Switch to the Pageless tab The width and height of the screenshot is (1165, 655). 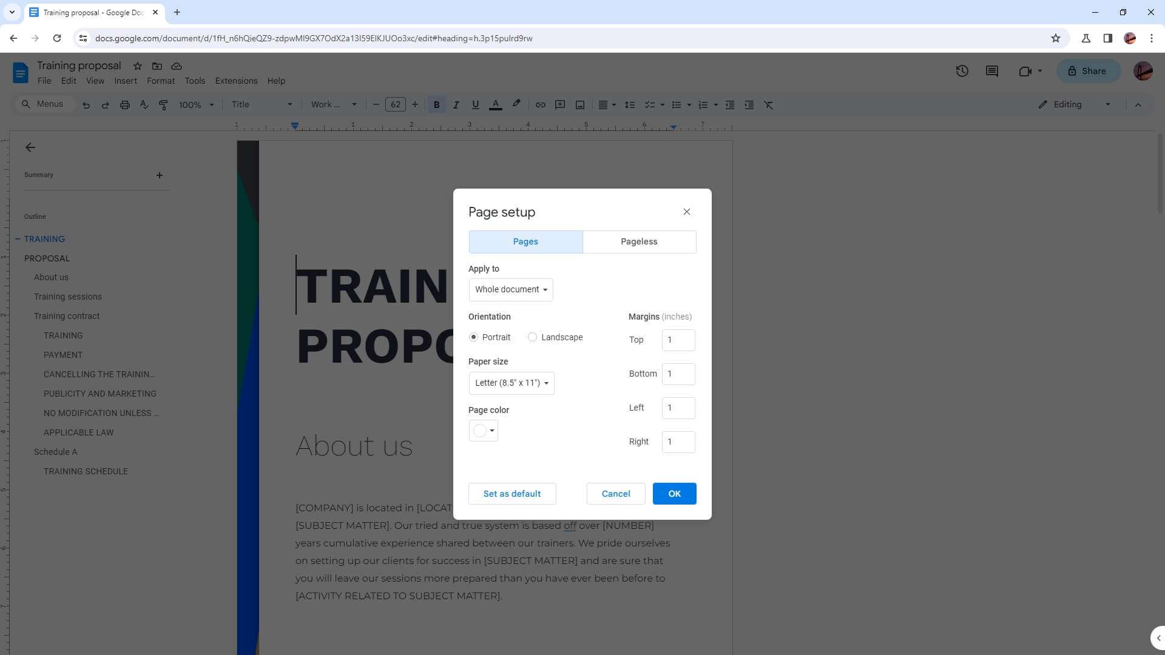click(639, 241)
